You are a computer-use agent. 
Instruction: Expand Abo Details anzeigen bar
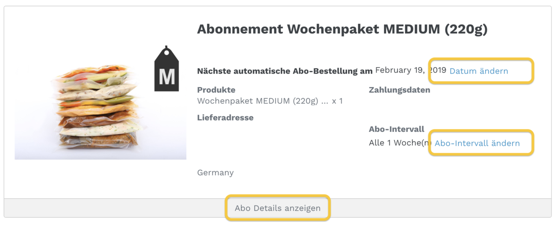pos(278,208)
